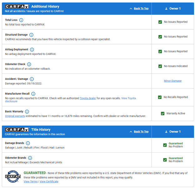Click 'Warranty Active' status text

(176, 114)
